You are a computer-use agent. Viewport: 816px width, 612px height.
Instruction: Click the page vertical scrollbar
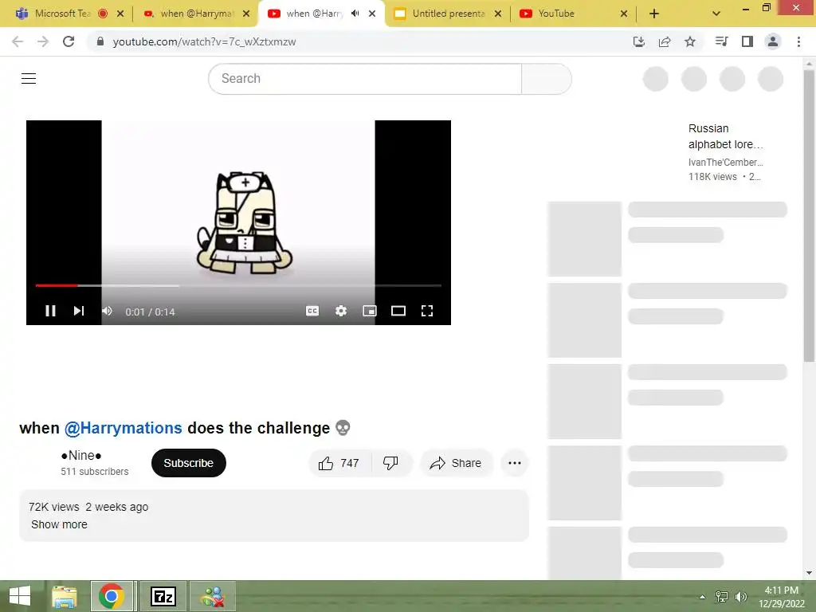pyautogui.click(x=809, y=216)
